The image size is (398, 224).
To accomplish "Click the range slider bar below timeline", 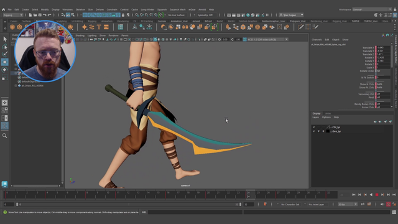I will [x=129, y=204].
